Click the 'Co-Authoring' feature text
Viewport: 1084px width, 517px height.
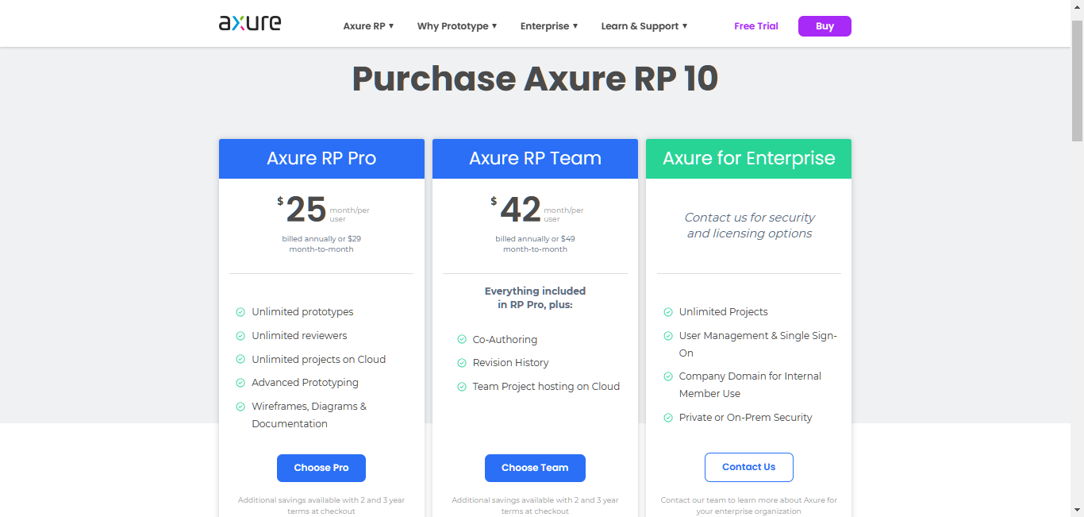pyautogui.click(x=505, y=340)
